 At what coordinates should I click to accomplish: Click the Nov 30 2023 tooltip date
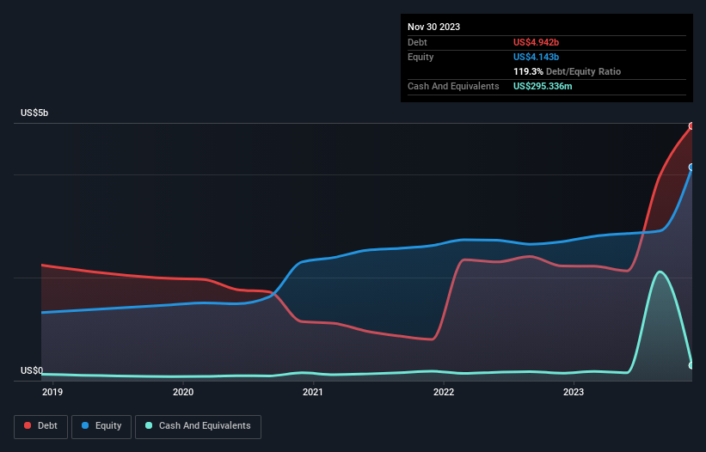click(433, 27)
